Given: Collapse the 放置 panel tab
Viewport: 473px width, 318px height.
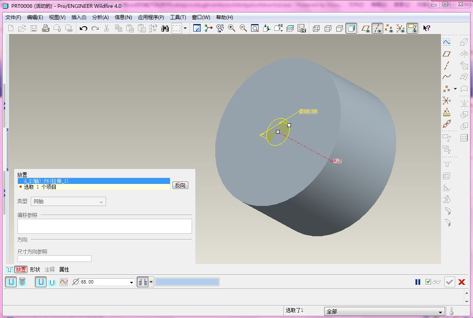Looking at the screenshot, I should pyautogui.click(x=21, y=269).
